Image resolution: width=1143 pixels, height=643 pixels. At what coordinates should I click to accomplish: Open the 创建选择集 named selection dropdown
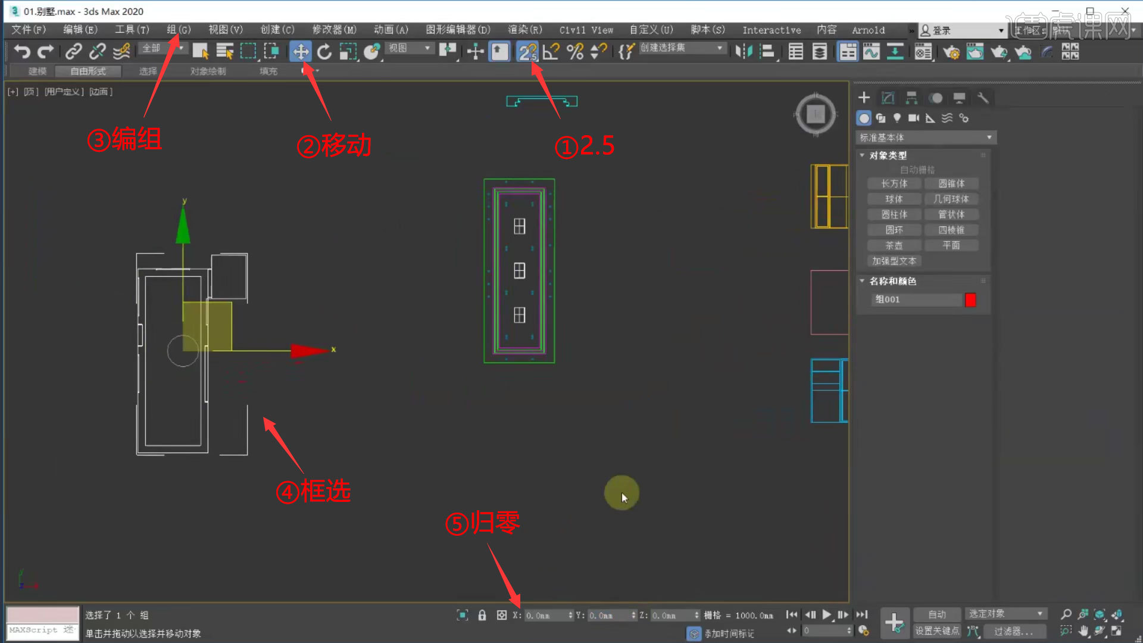[x=682, y=47]
